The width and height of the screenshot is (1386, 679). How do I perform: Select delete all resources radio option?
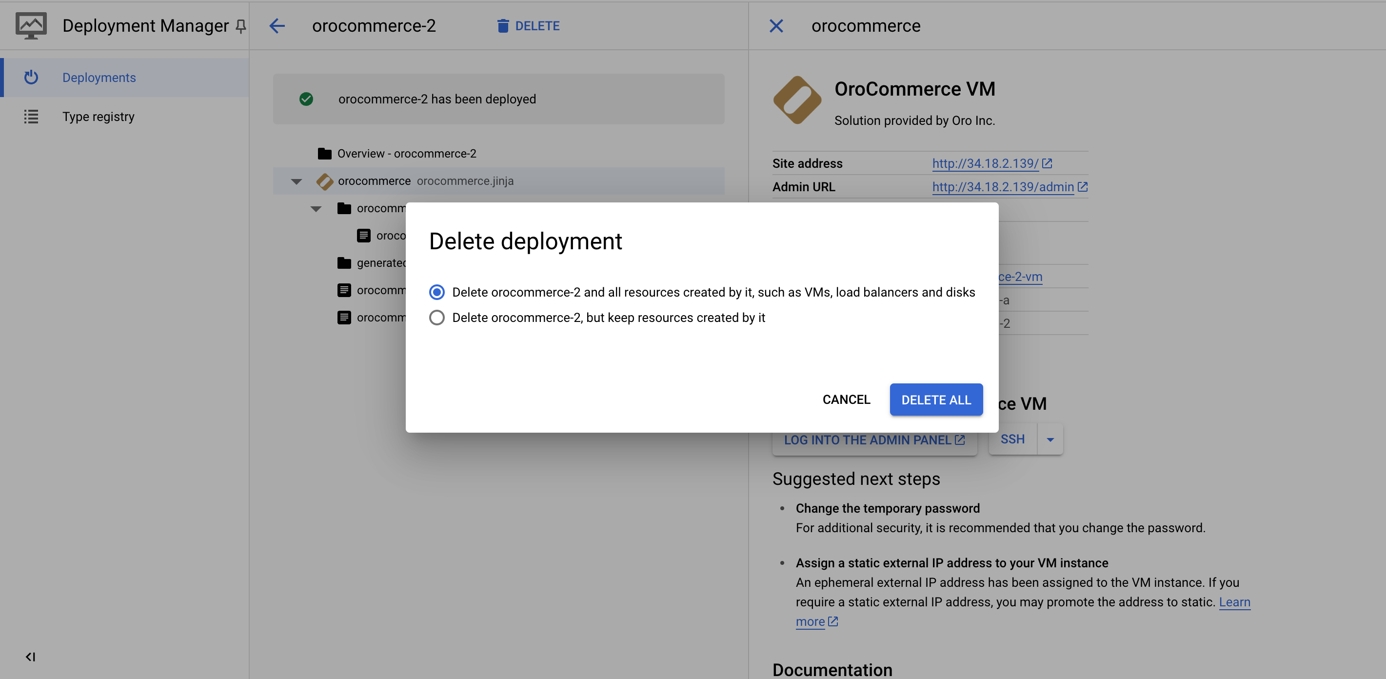(437, 292)
